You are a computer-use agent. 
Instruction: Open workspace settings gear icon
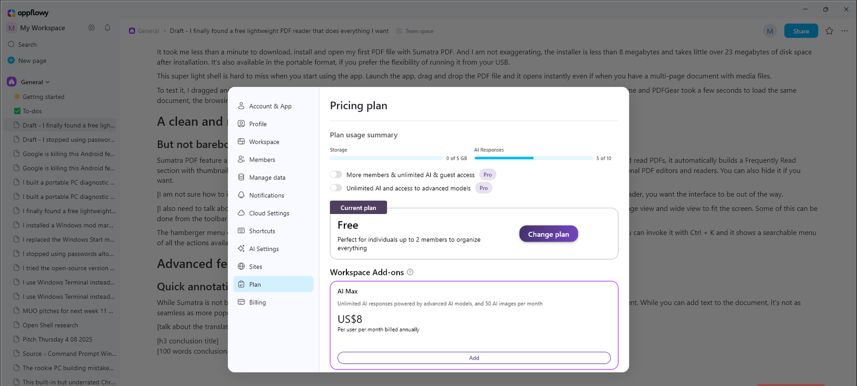[91, 28]
